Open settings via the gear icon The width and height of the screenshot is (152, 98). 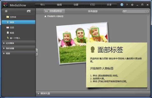point(132,5)
